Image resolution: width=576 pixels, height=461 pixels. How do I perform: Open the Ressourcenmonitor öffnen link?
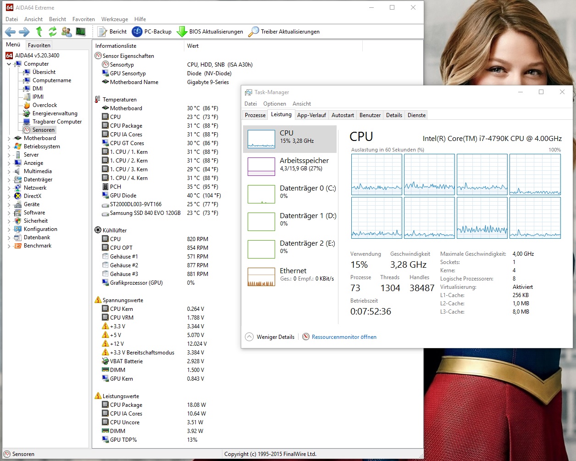click(x=344, y=337)
